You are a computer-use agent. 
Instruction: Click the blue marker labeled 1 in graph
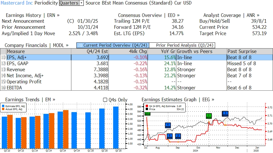coord(168,125)
